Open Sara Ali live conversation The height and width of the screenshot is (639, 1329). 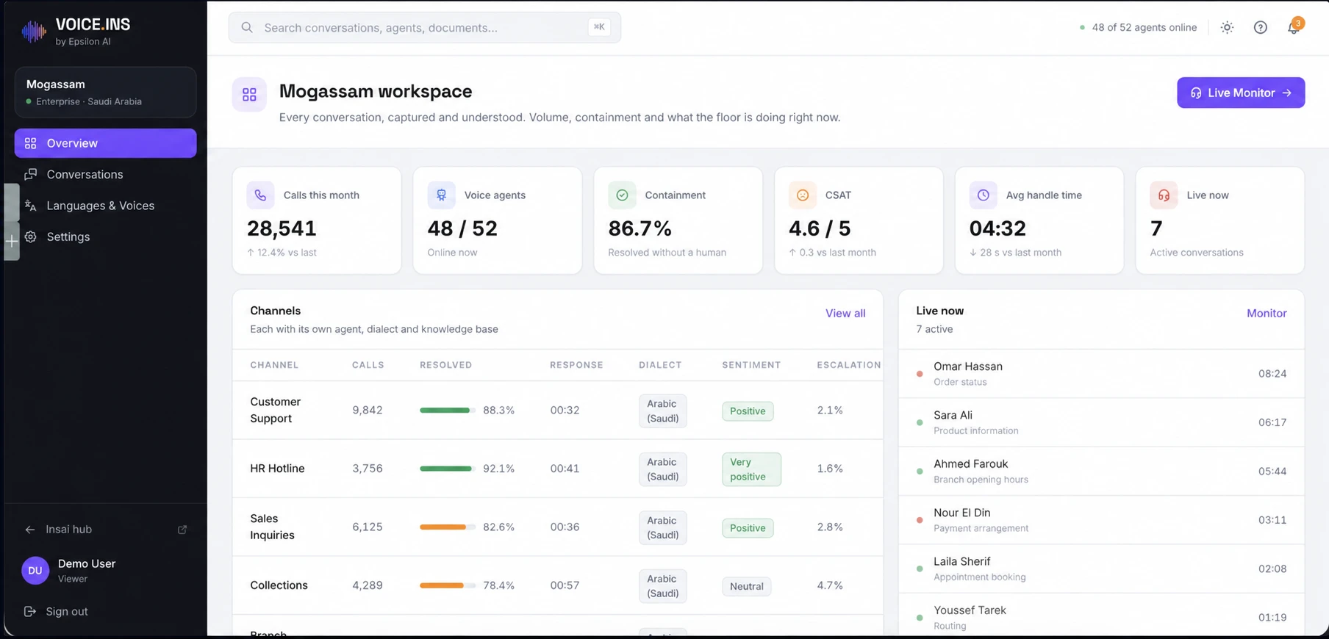(x=1101, y=422)
